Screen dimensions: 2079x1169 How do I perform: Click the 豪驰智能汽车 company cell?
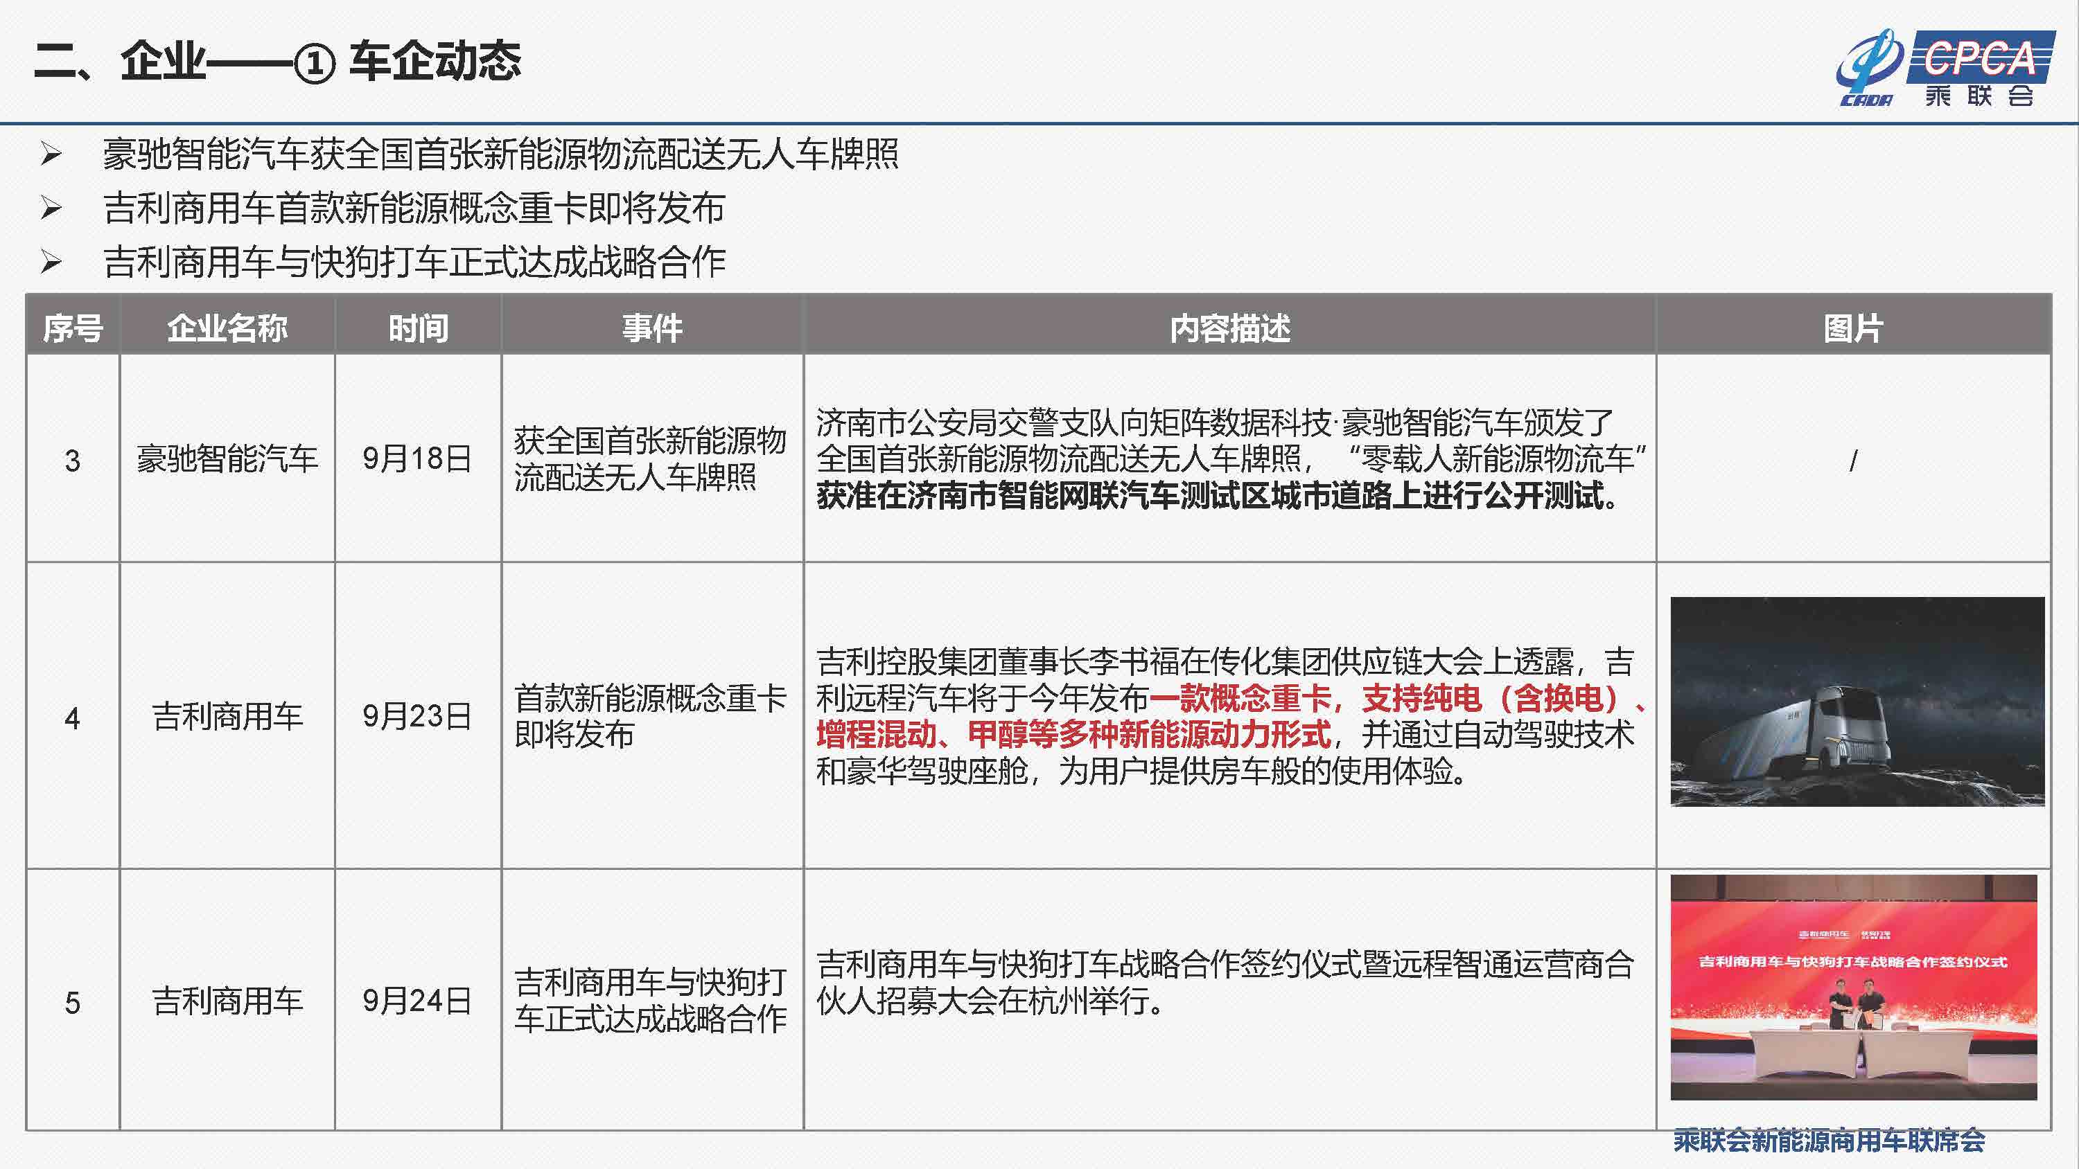[x=227, y=458]
